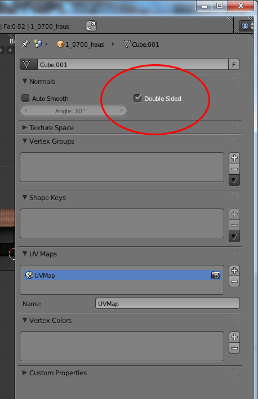Open vertex group specials dropdown arrow
This screenshot has width=258, height=399.
tap(234, 180)
